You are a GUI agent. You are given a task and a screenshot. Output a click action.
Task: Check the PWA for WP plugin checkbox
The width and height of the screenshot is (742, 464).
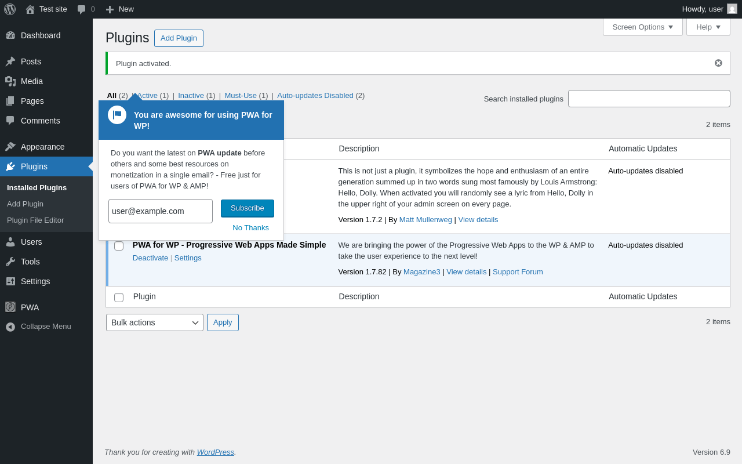click(x=119, y=246)
